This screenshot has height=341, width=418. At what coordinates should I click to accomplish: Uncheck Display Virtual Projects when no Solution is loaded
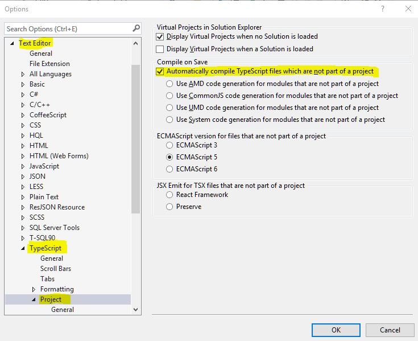click(160, 36)
